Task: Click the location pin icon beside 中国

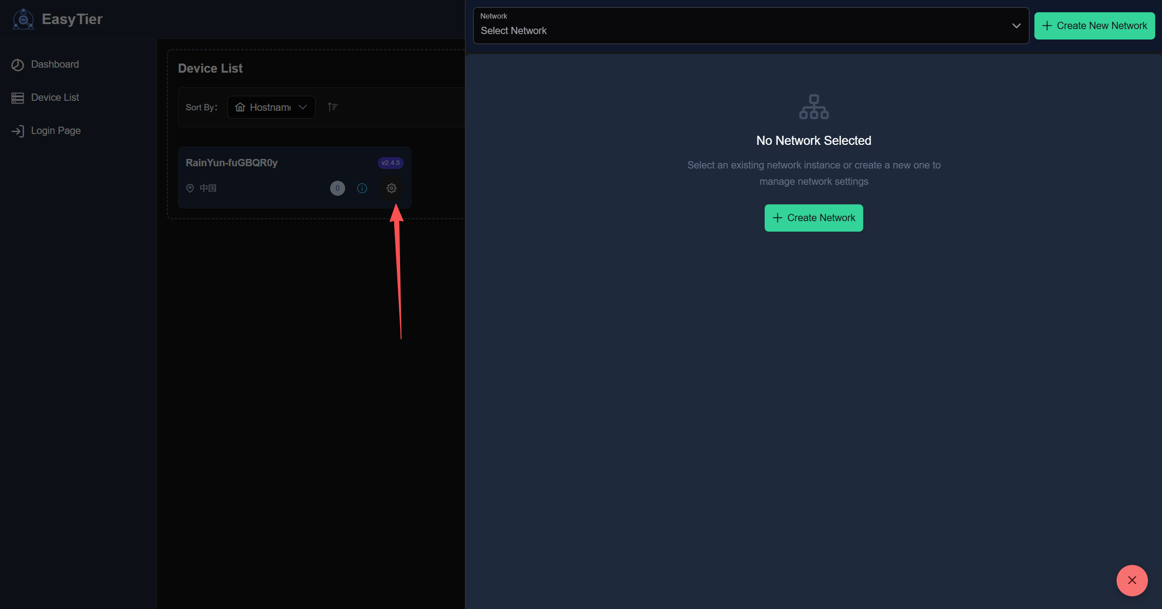Action: click(x=190, y=188)
